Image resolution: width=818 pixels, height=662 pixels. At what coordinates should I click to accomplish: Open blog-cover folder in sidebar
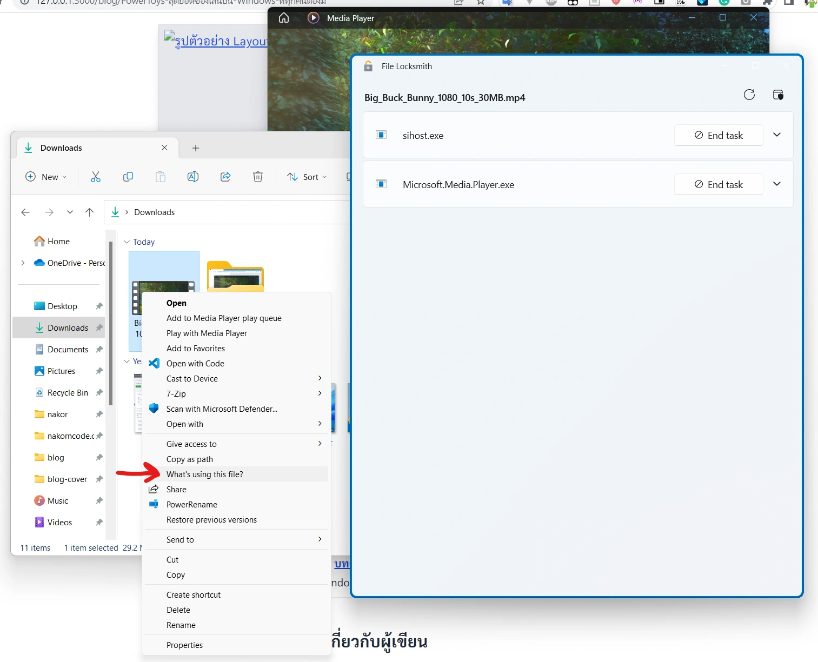pyautogui.click(x=58, y=479)
